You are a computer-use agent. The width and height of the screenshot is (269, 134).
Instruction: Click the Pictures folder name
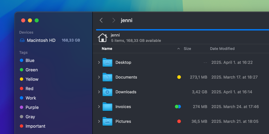tap(123, 121)
